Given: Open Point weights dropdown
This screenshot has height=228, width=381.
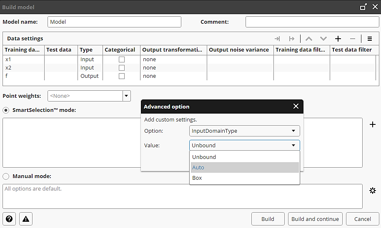Looking at the screenshot, I should click(126, 96).
